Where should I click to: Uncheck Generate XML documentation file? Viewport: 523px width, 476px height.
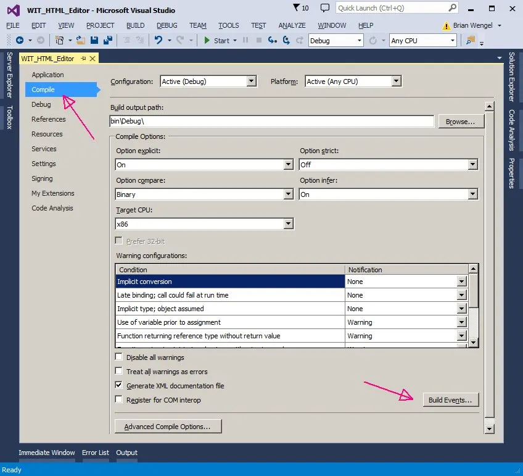click(x=119, y=386)
